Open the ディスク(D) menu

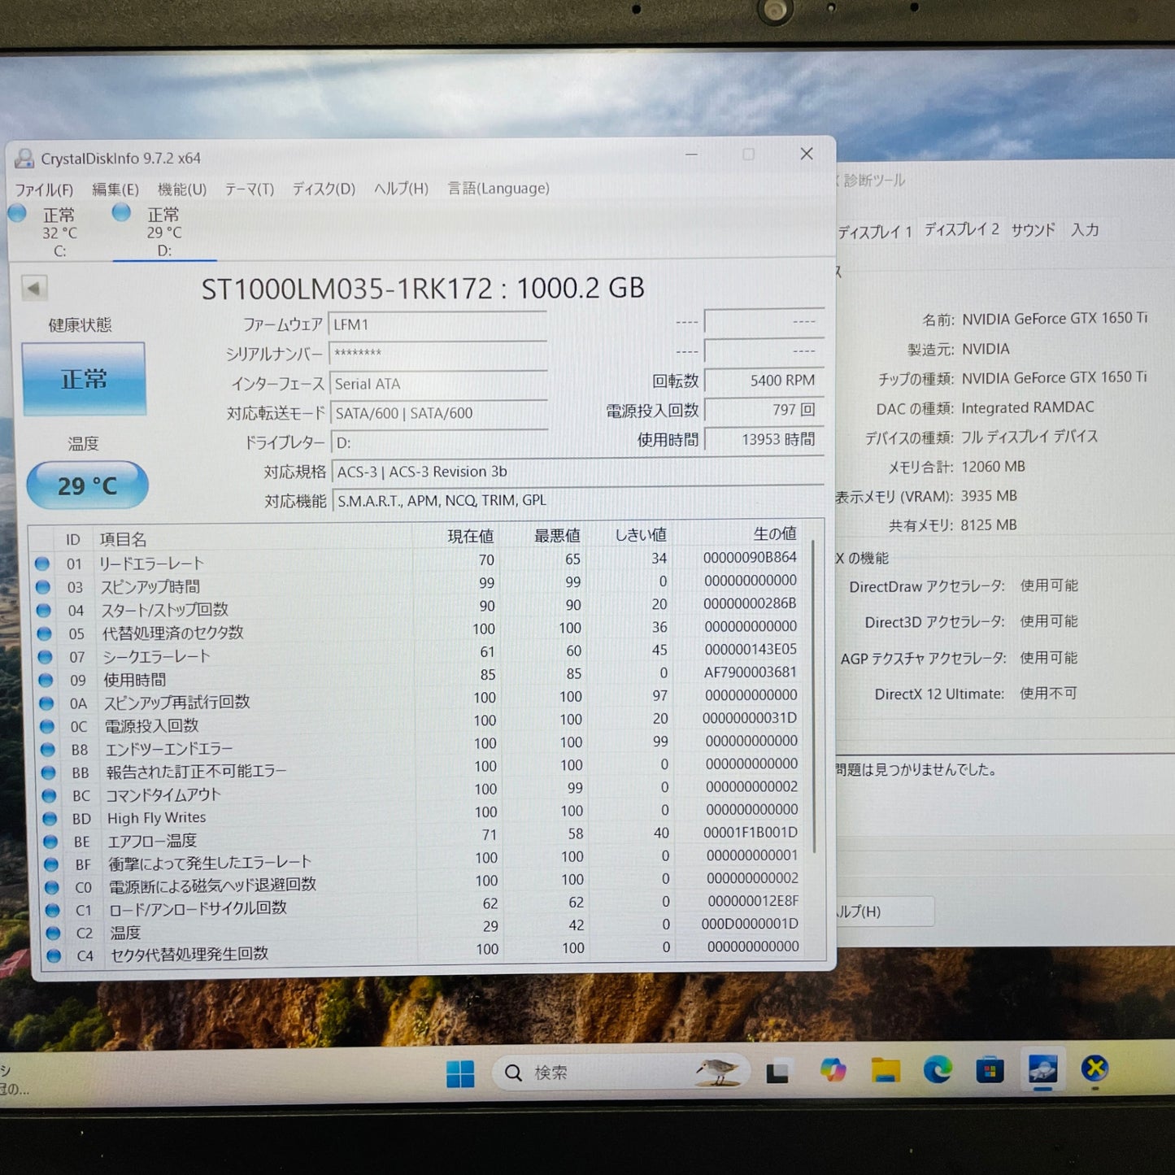324,188
